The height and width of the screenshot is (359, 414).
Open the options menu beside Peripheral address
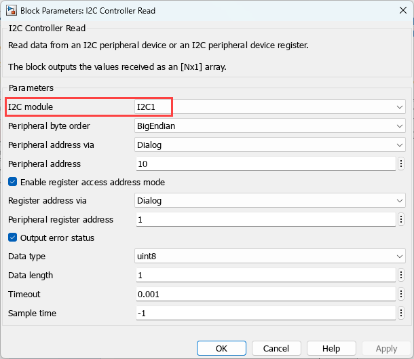pos(401,164)
